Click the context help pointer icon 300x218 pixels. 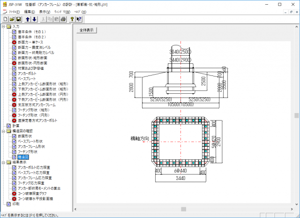tap(79, 19)
